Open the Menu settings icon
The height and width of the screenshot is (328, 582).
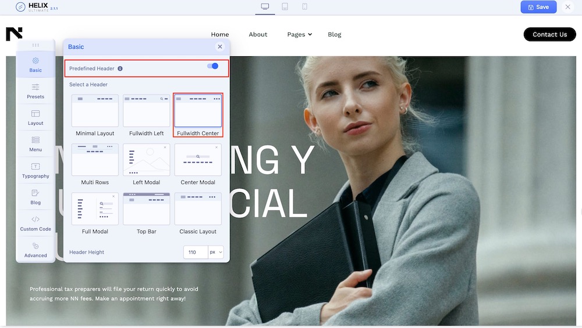[36, 143]
